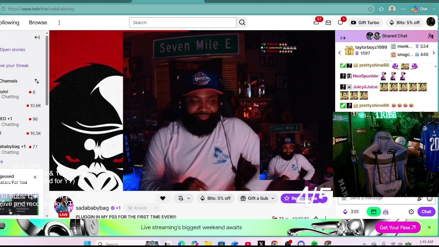Open the Copilot Chat button in browser
This screenshot has height=247, width=439.
click(419, 9)
